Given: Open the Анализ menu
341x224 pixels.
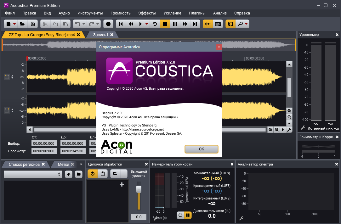Looking at the screenshot, I should coord(220,13).
